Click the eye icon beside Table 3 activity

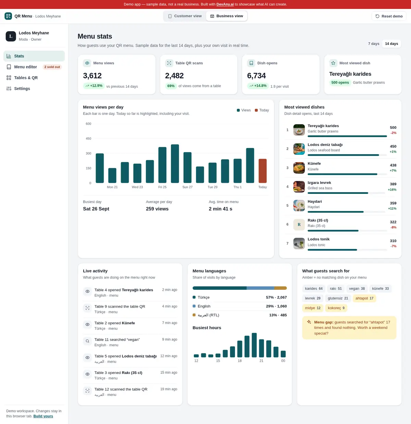coord(87,374)
